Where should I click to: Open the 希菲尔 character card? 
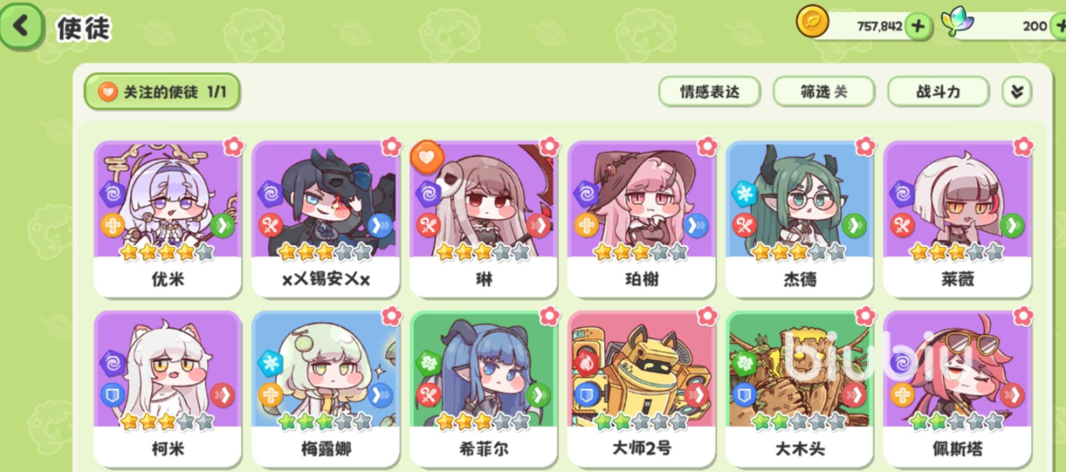(x=483, y=389)
